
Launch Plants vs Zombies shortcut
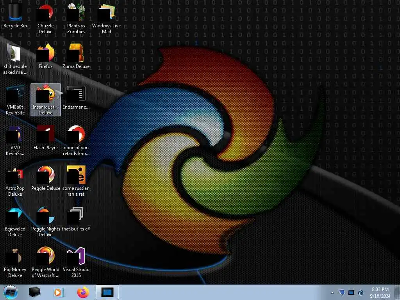[76, 18]
